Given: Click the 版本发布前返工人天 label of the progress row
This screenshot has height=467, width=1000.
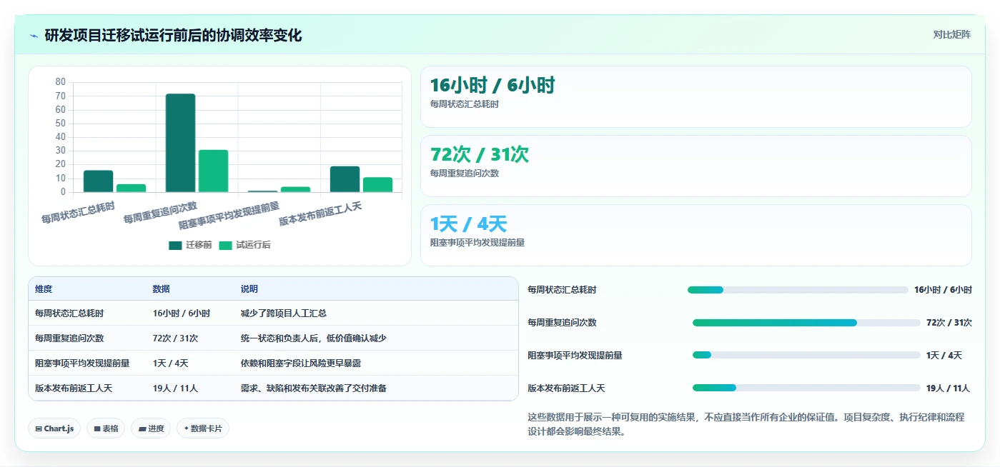Looking at the screenshot, I should [x=566, y=388].
